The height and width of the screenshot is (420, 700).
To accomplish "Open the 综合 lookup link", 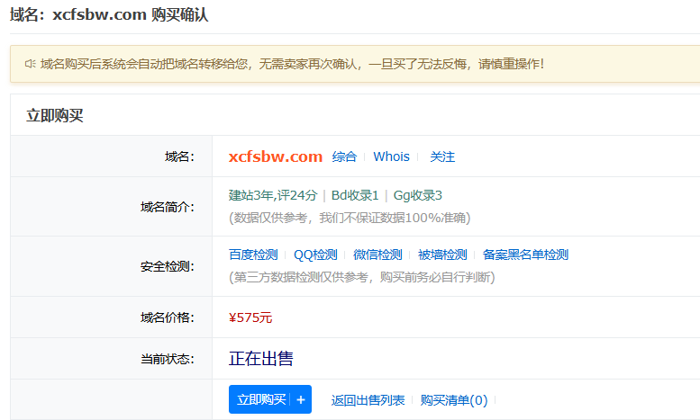I will [344, 156].
